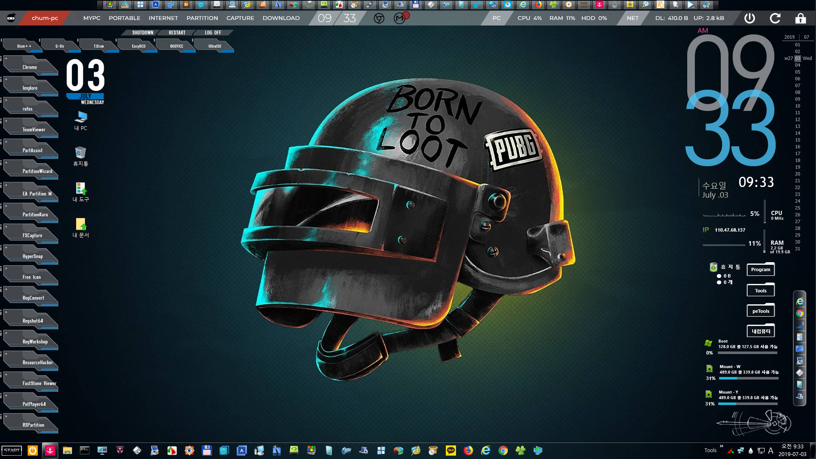Select the BOOTICE tab
The width and height of the screenshot is (816, 459).
coord(176,46)
